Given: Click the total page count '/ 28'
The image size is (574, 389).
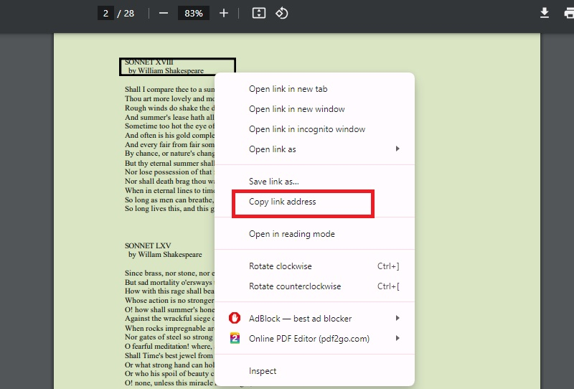Looking at the screenshot, I should tap(126, 14).
